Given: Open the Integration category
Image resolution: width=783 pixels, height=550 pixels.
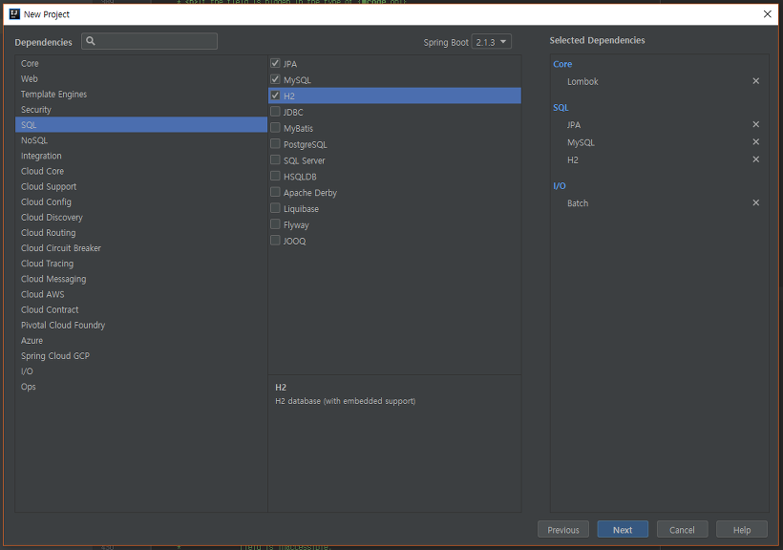Looking at the screenshot, I should pyautogui.click(x=141, y=156).
